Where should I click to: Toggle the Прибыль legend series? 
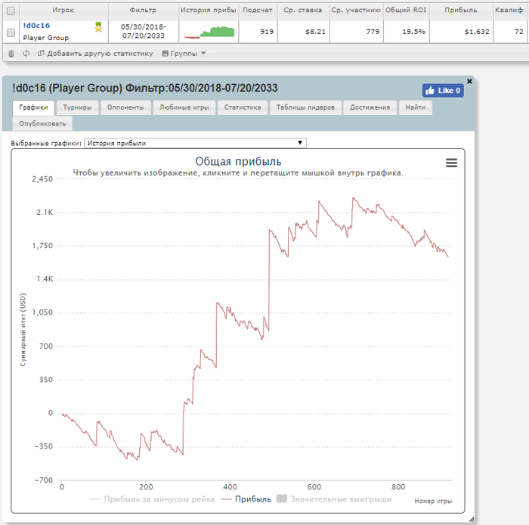[x=246, y=499]
